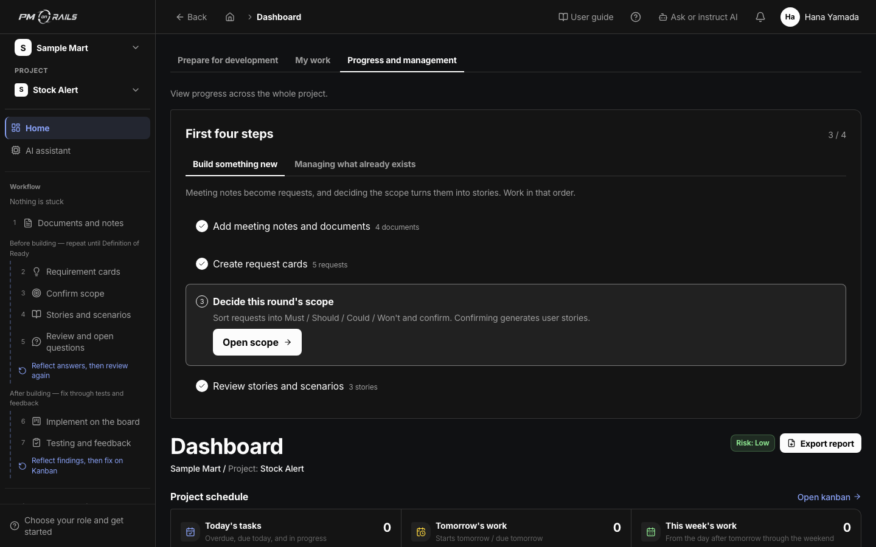
Task: Select Progress and management tab
Action: [402, 60]
